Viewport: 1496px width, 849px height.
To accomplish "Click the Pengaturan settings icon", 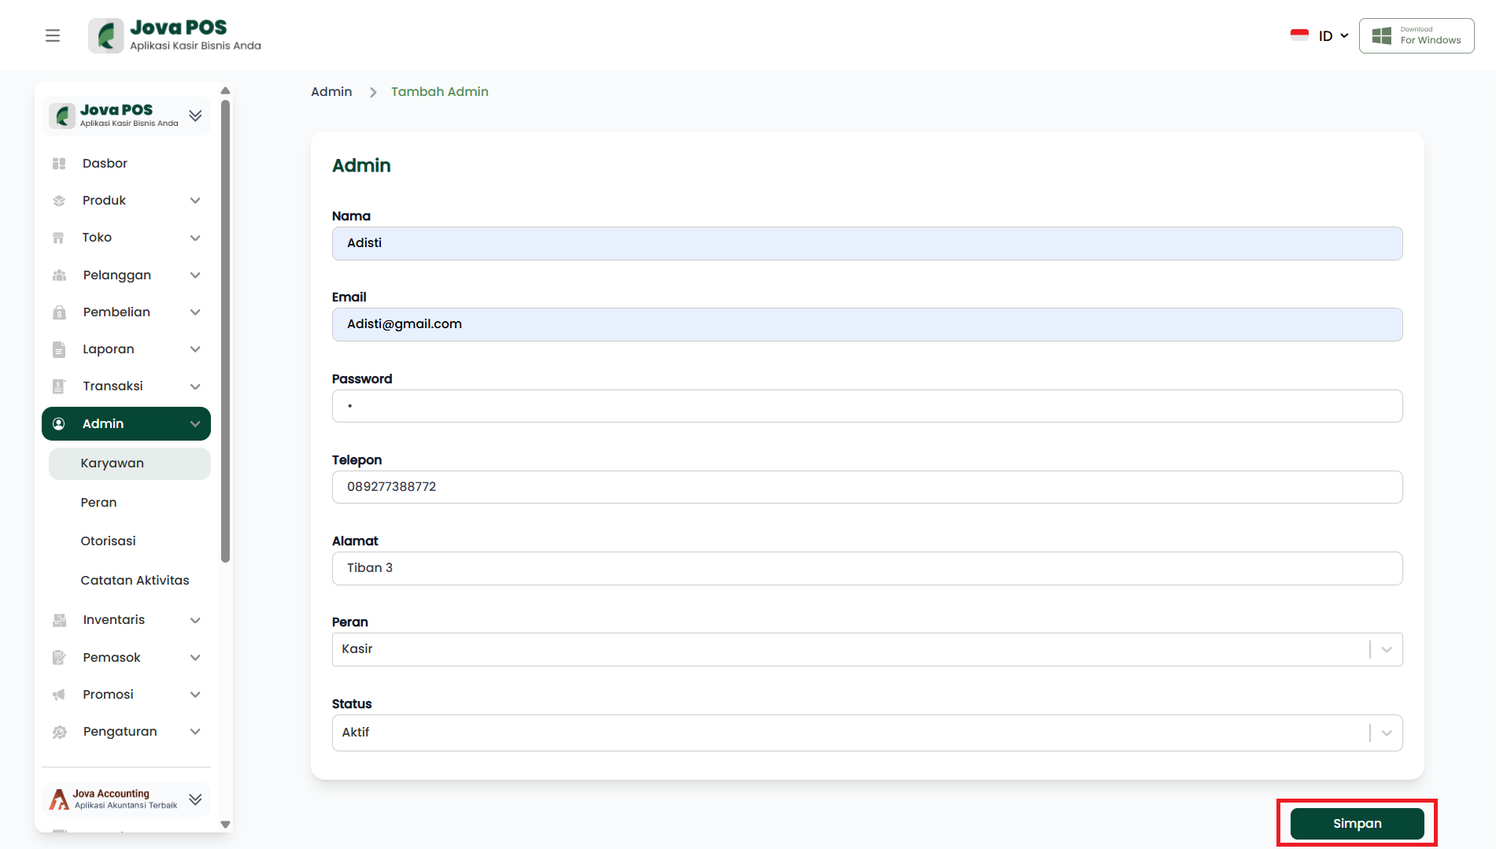I will [59, 732].
